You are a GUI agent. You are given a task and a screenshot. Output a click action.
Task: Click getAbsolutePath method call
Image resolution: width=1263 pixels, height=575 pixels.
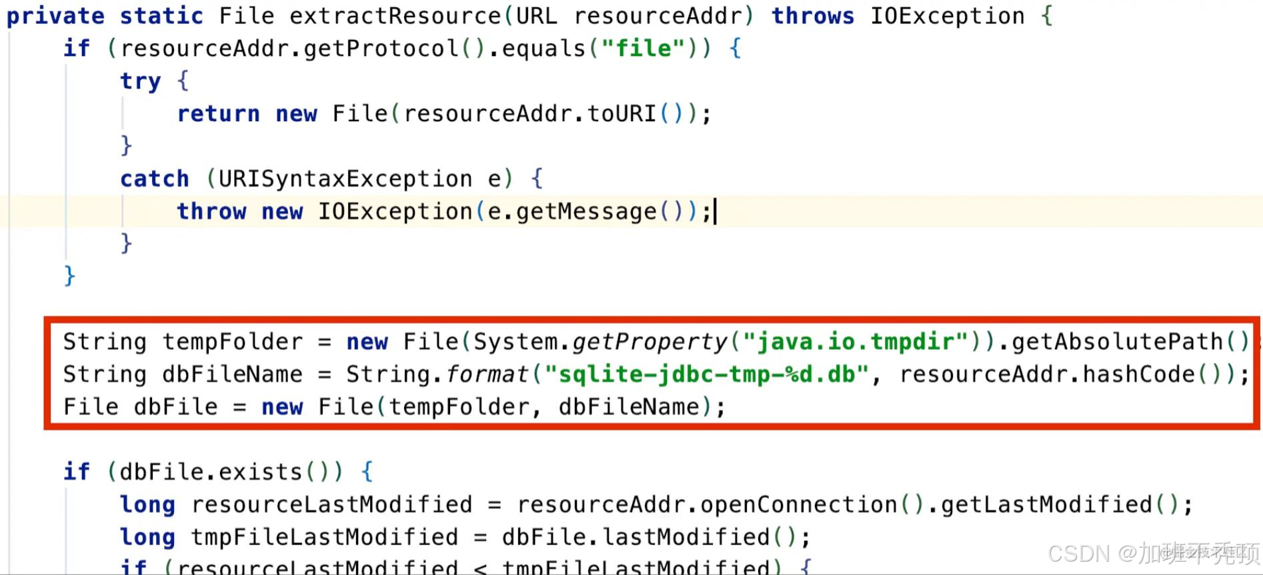pyautogui.click(x=1118, y=342)
